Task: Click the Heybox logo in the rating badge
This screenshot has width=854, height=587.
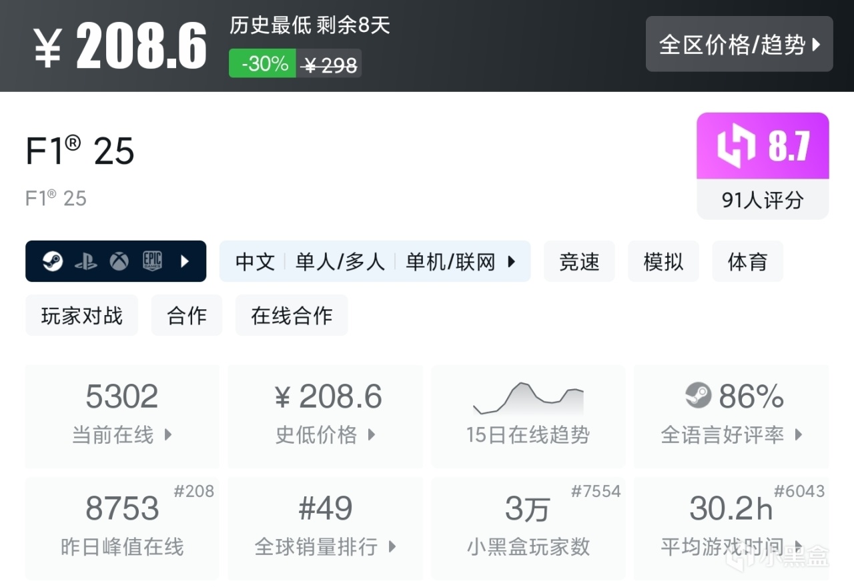Action: point(736,146)
